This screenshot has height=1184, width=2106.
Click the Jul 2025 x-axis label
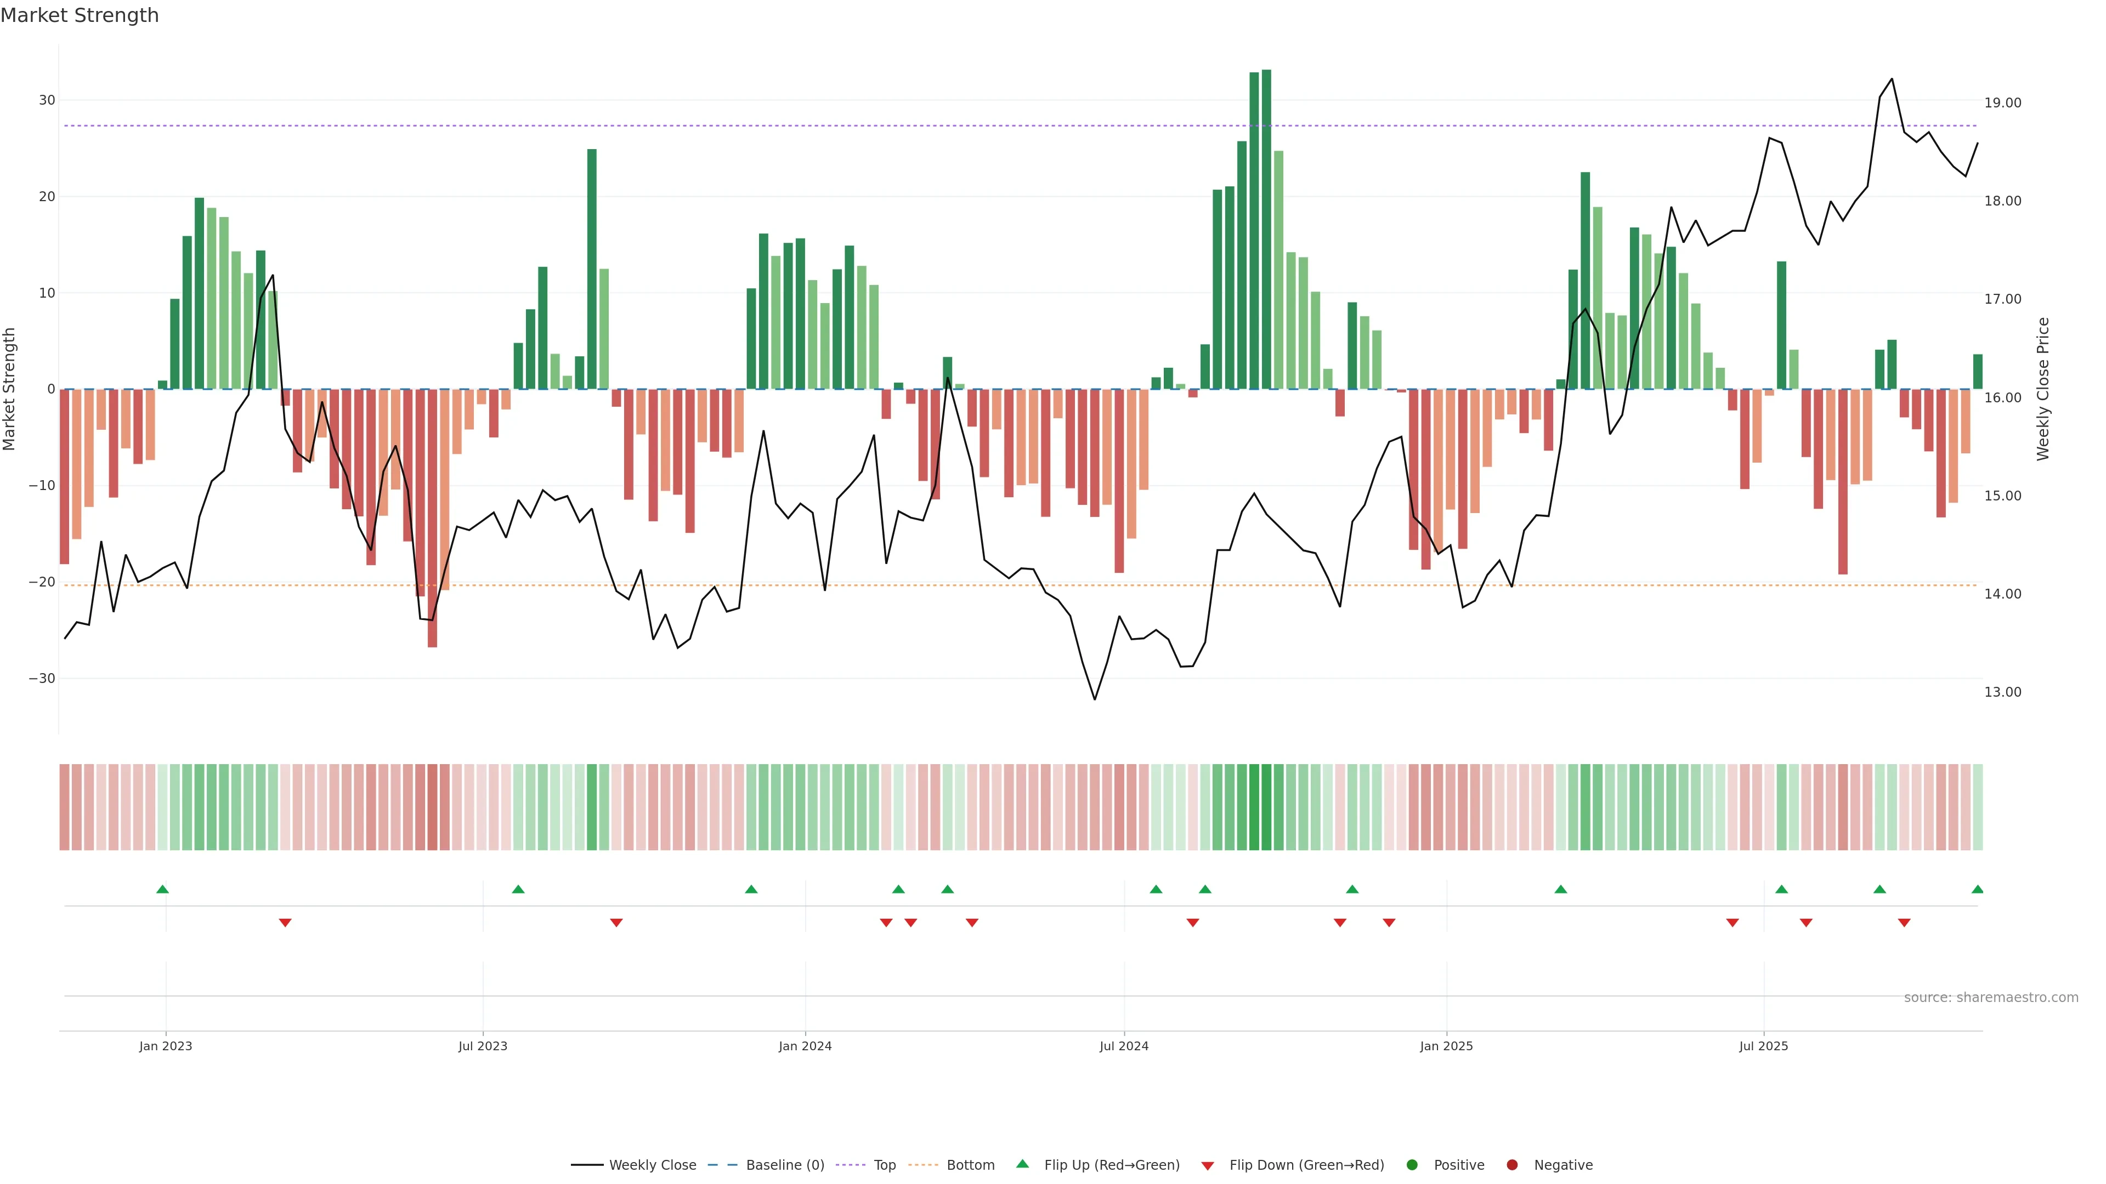coord(1763,1046)
